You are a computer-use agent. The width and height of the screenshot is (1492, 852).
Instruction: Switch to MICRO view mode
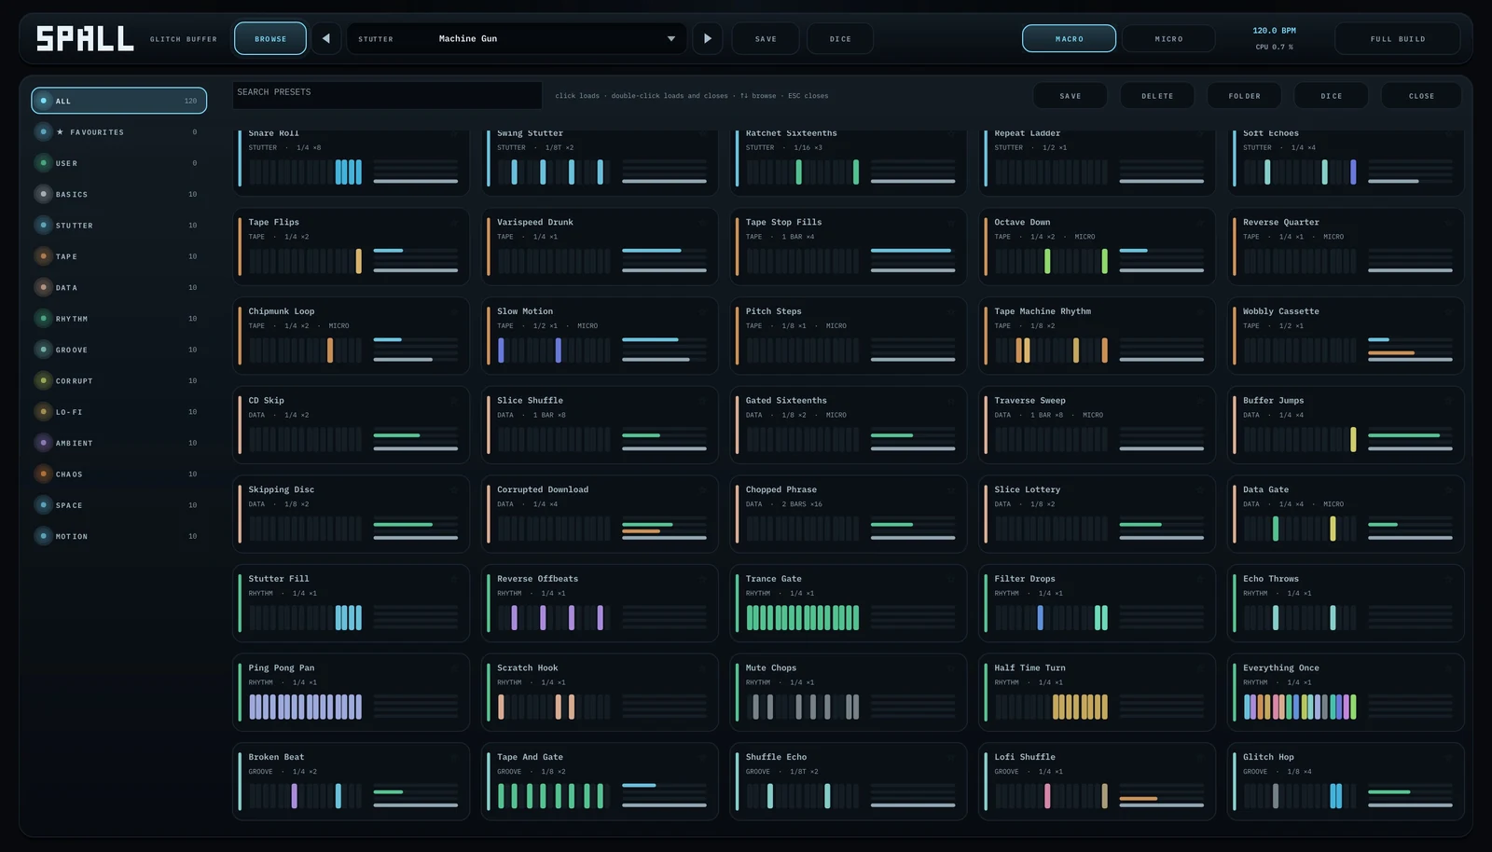pos(1168,39)
